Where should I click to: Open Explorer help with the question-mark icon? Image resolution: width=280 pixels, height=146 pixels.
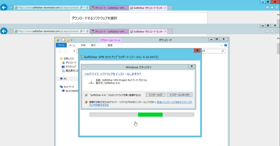click(x=225, y=45)
